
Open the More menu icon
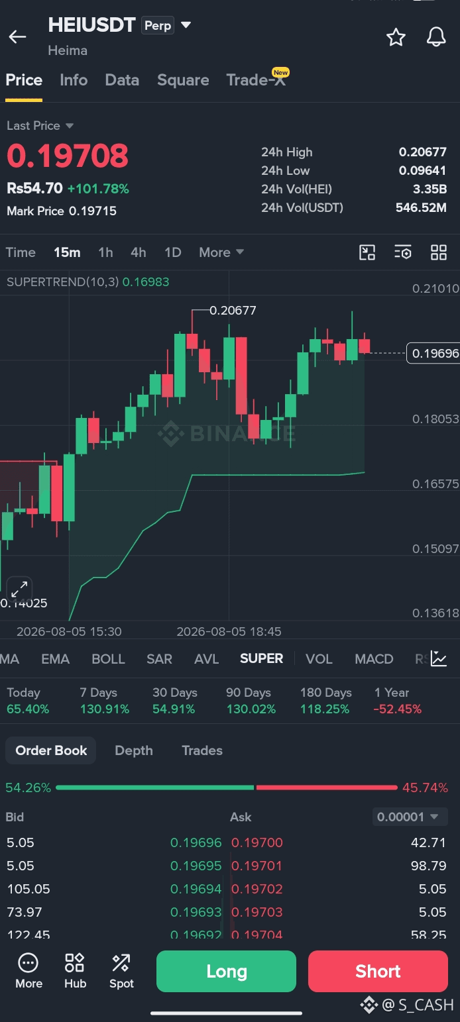(29, 971)
